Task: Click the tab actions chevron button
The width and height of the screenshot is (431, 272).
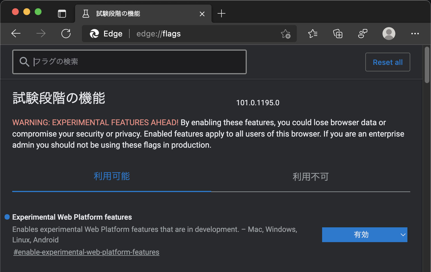Action: [62, 13]
